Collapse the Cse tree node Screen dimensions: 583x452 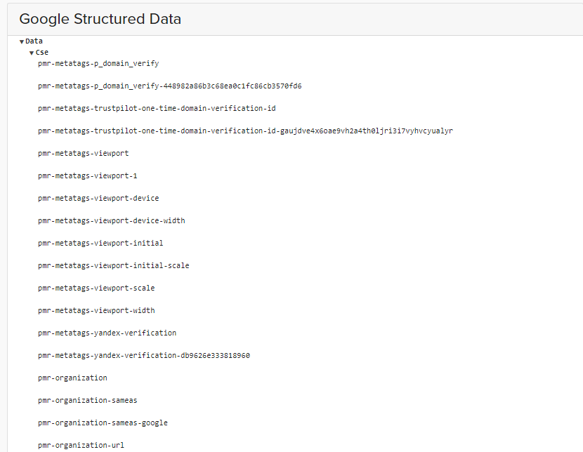[32, 53]
